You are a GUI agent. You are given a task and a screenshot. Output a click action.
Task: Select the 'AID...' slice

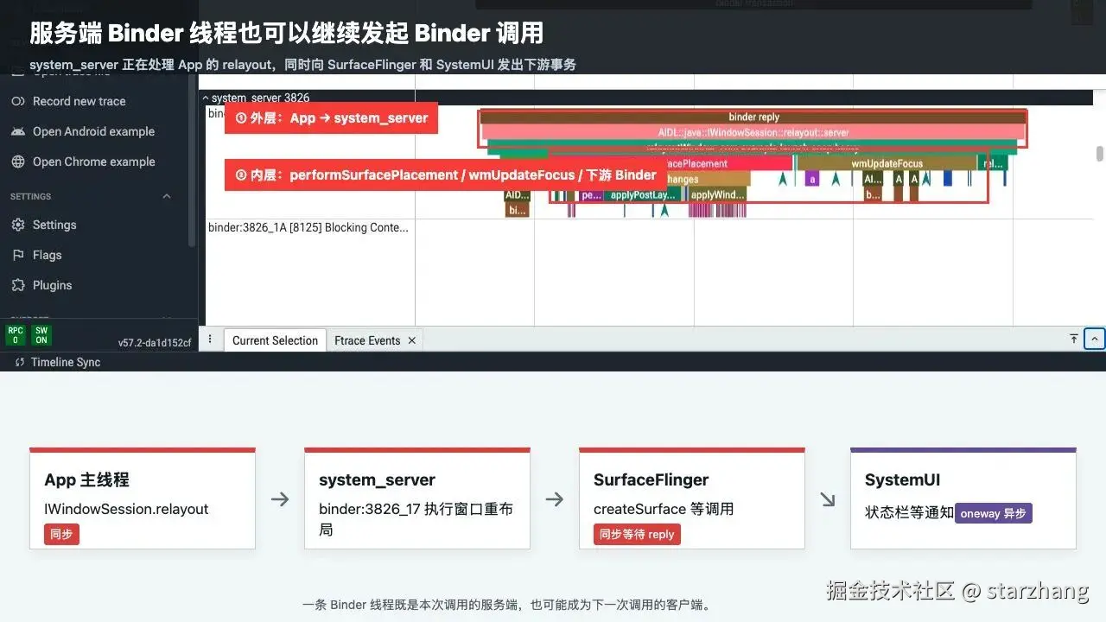(517, 194)
